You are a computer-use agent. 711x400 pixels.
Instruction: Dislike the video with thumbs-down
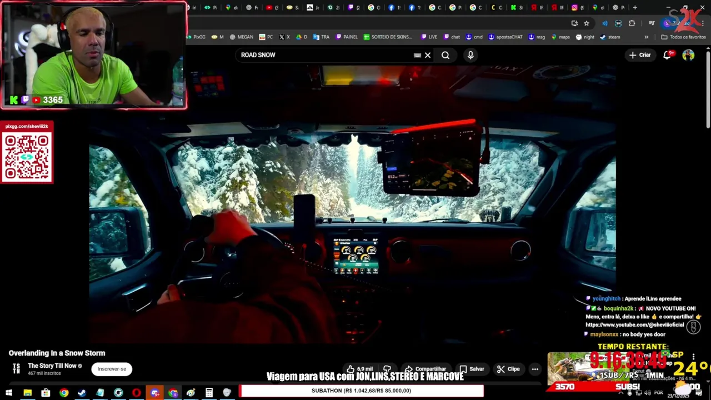pyautogui.click(x=387, y=369)
